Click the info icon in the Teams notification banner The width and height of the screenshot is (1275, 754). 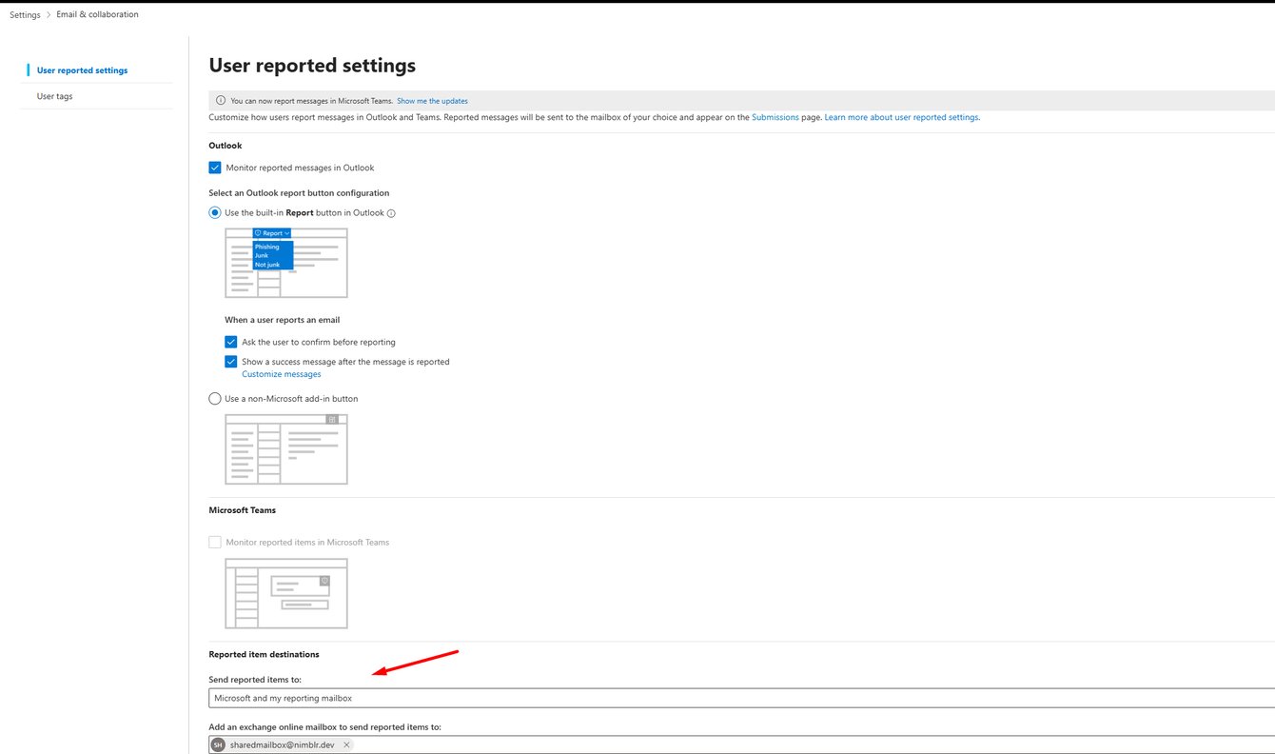[221, 101]
